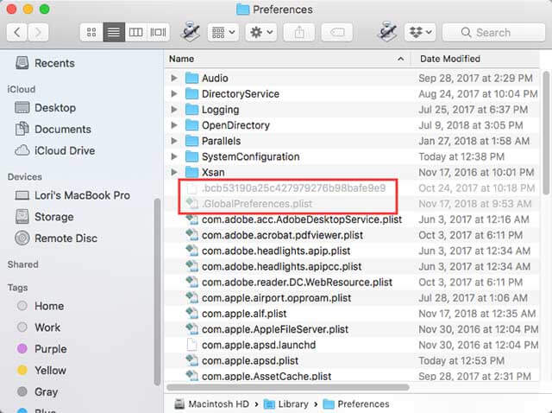Click the Edit Tags button

click(x=337, y=33)
